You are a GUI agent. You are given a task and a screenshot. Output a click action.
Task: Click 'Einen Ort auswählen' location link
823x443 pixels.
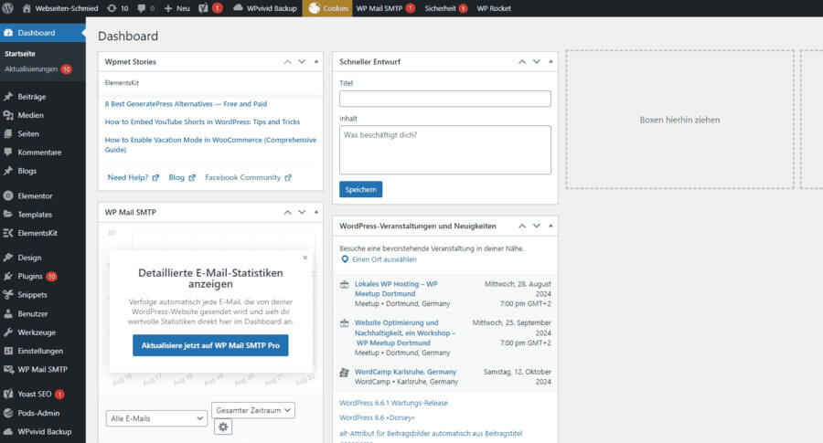(384, 259)
